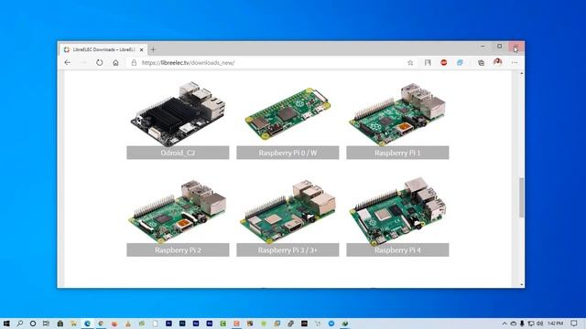586x329 pixels.
Task: Open a new browser tab
Action: click(x=153, y=49)
